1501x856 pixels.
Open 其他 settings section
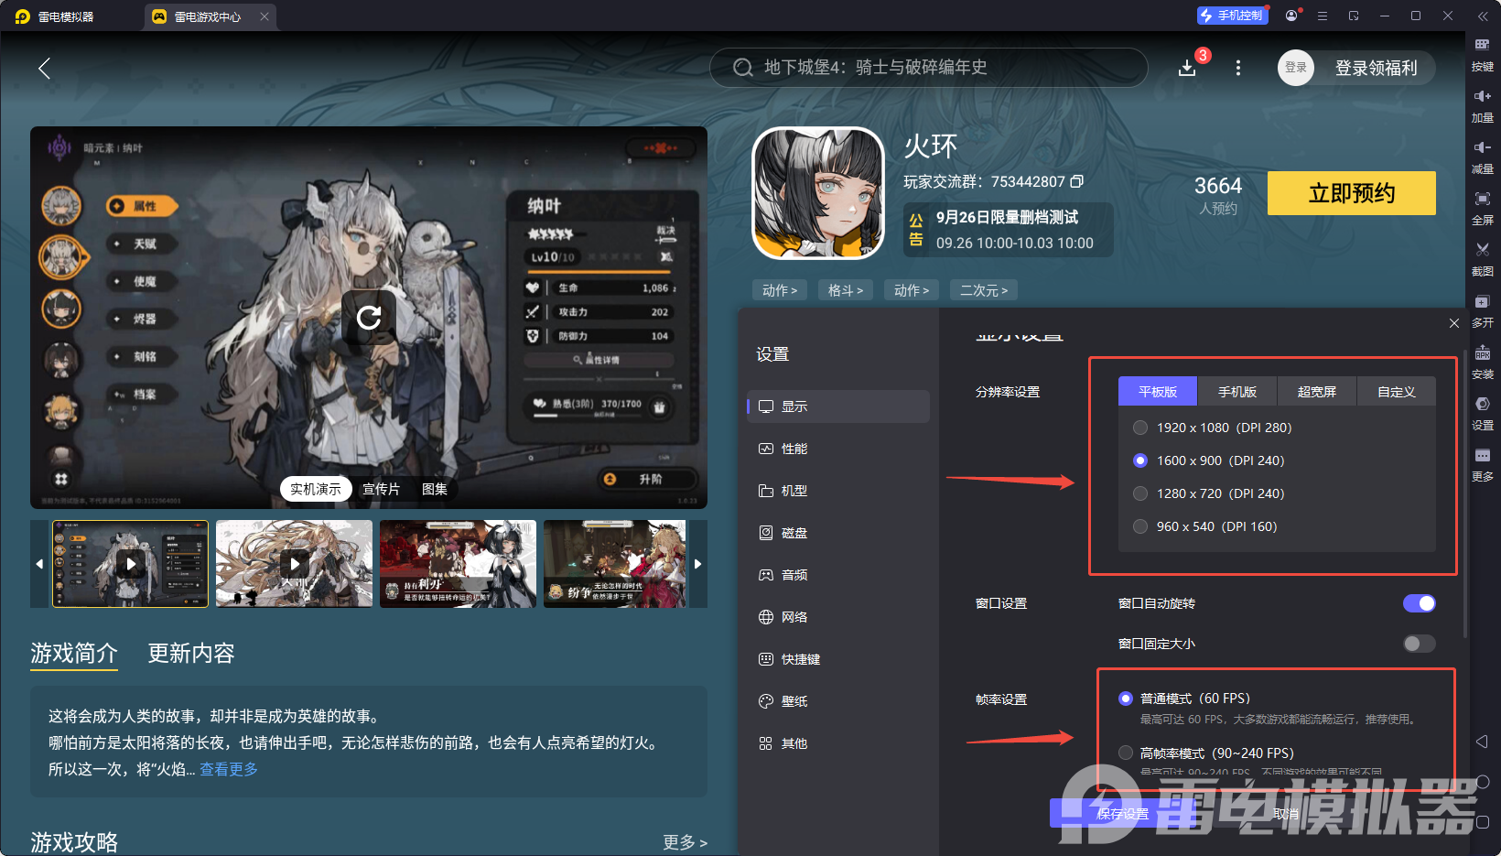pos(838,743)
